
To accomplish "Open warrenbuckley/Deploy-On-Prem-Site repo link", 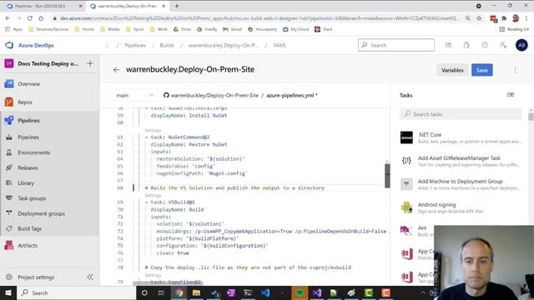I will (x=214, y=95).
